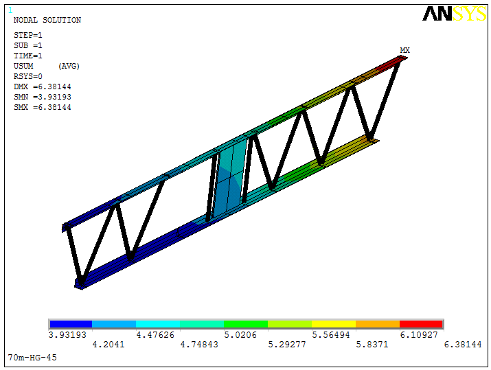Viewport: 491px width, 370px height.
Task: Click the STEP=1 text line
Action: pos(28,35)
